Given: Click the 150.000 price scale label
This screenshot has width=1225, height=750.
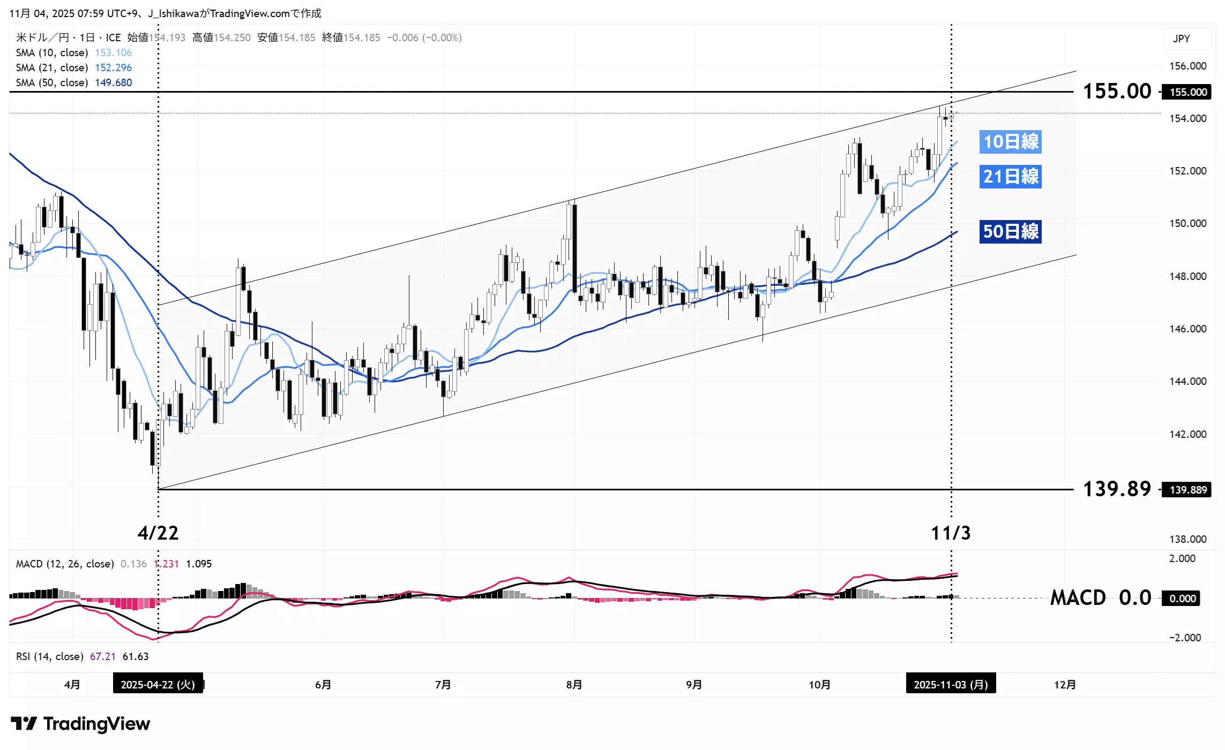Looking at the screenshot, I should (x=1187, y=224).
